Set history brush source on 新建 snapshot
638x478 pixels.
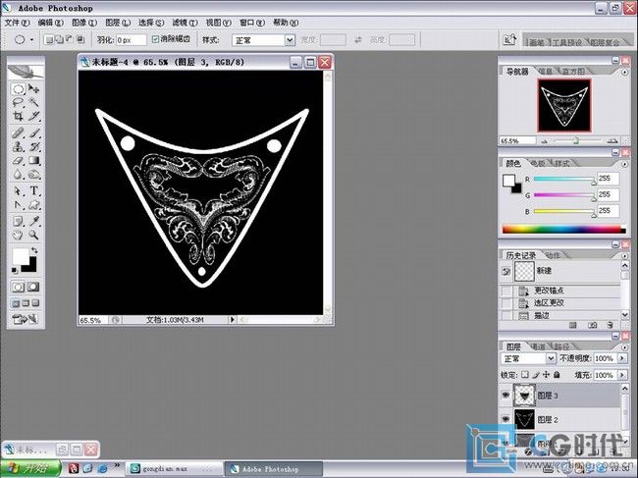[505, 271]
